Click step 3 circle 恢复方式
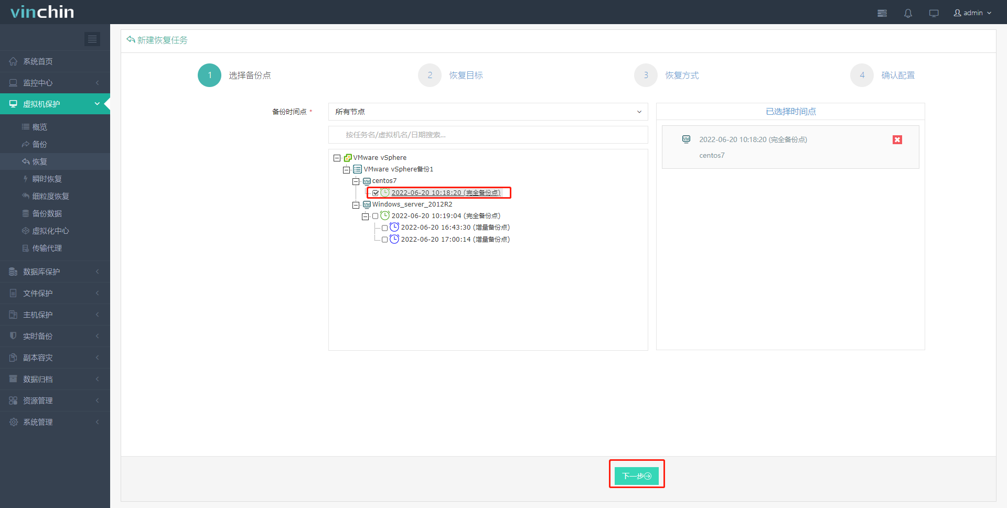1007x508 pixels. 646,75
